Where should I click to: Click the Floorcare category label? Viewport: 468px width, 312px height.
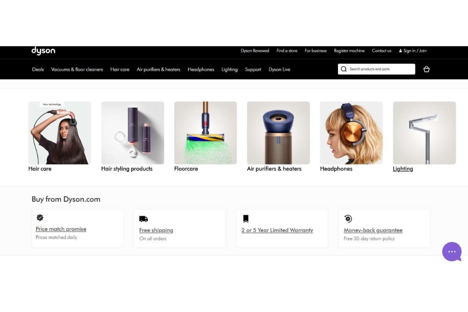coord(186,169)
